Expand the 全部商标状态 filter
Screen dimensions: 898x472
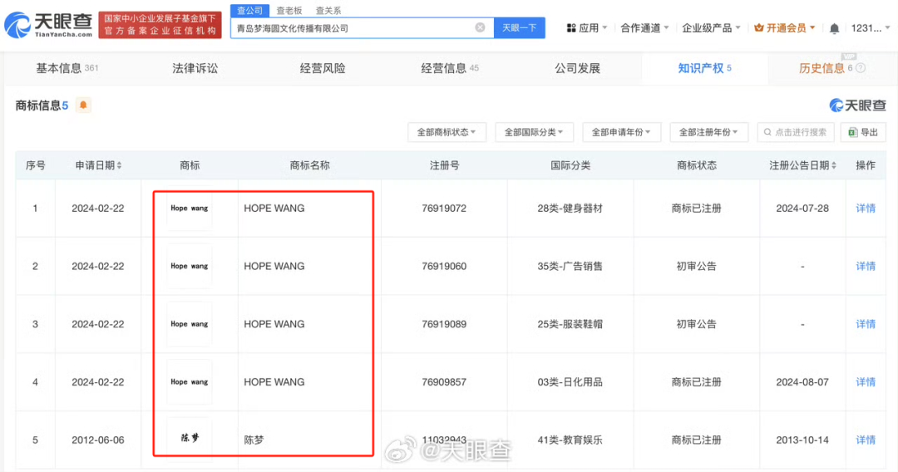447,132
